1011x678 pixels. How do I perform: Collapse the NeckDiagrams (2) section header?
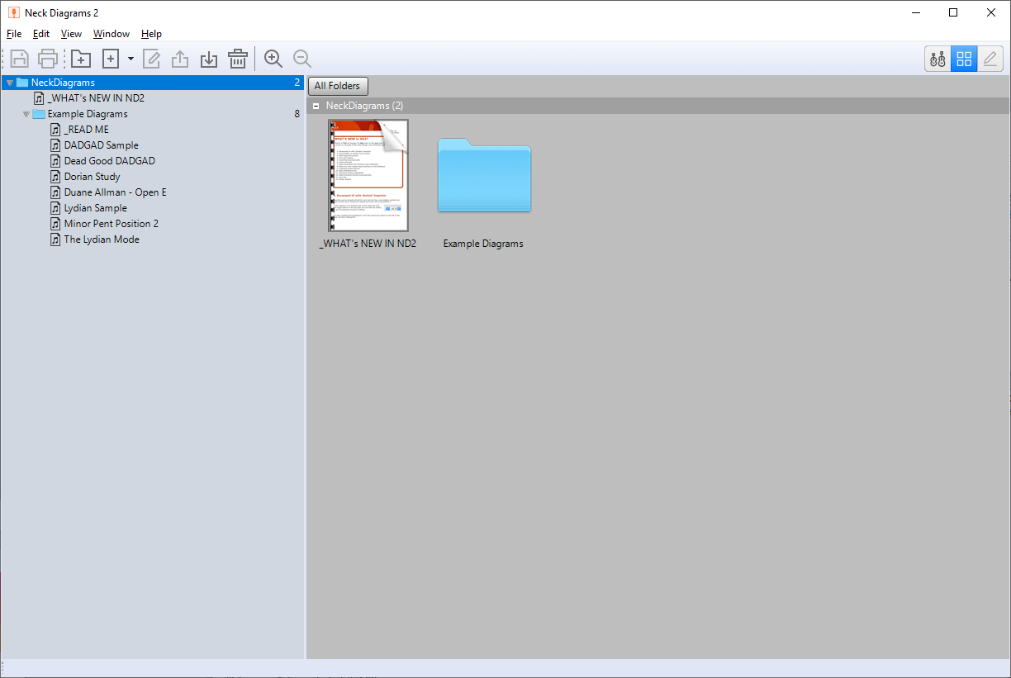[316, 106]
